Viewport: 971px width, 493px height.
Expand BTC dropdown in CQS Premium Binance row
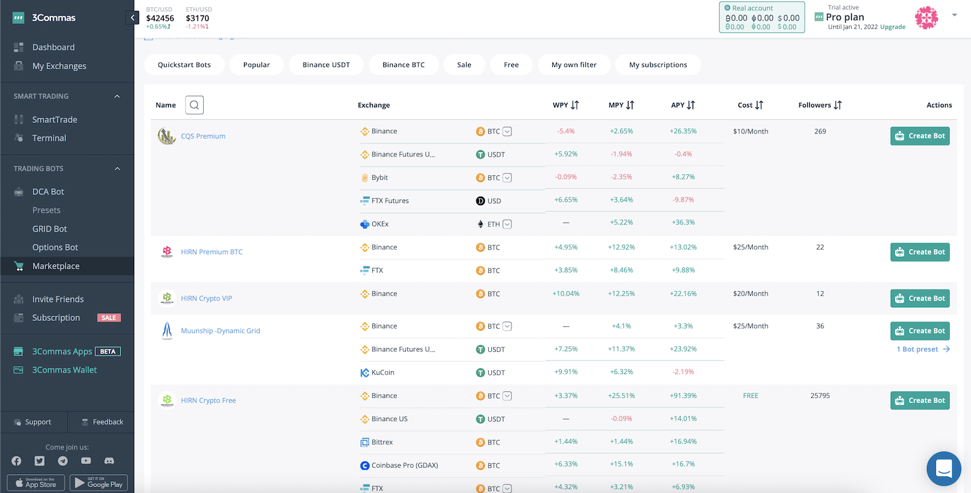coord(508,131)
